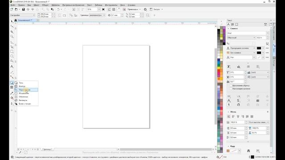Switch to the Безымянный-1 document tab
285x160 pixels.
(25, 20)
